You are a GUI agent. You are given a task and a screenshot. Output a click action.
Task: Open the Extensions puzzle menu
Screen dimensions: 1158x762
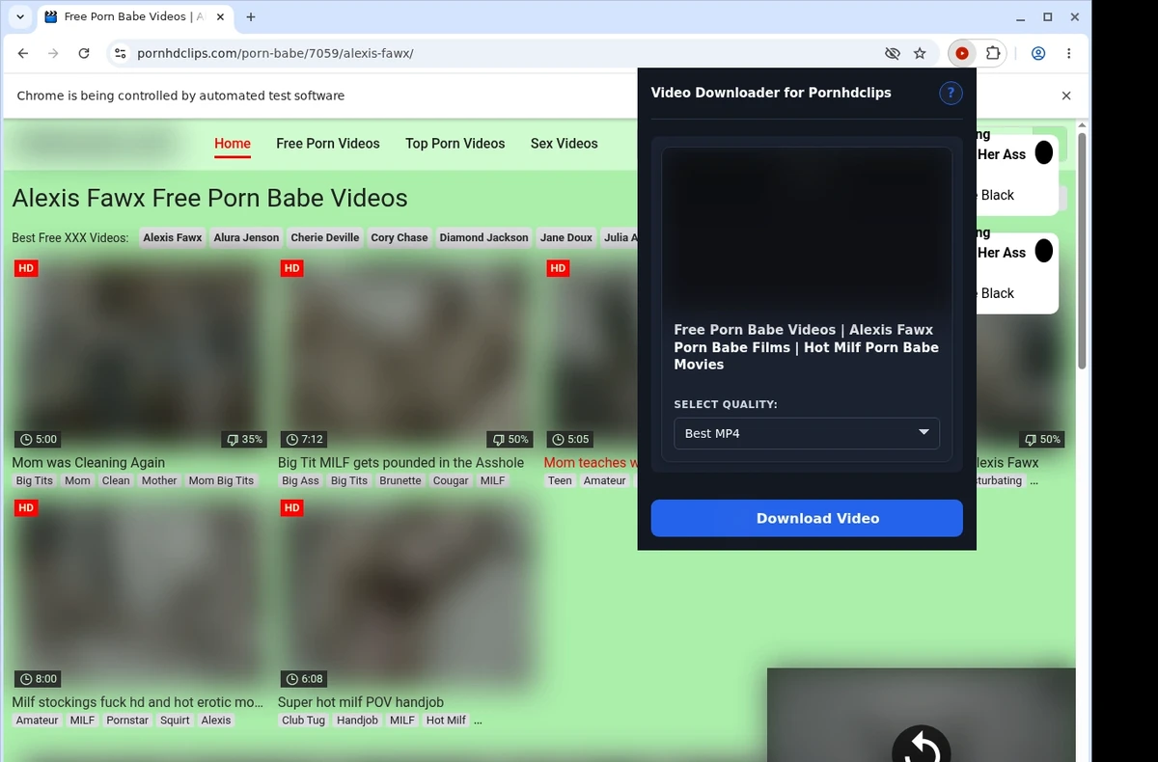click(x=992, y=54)
